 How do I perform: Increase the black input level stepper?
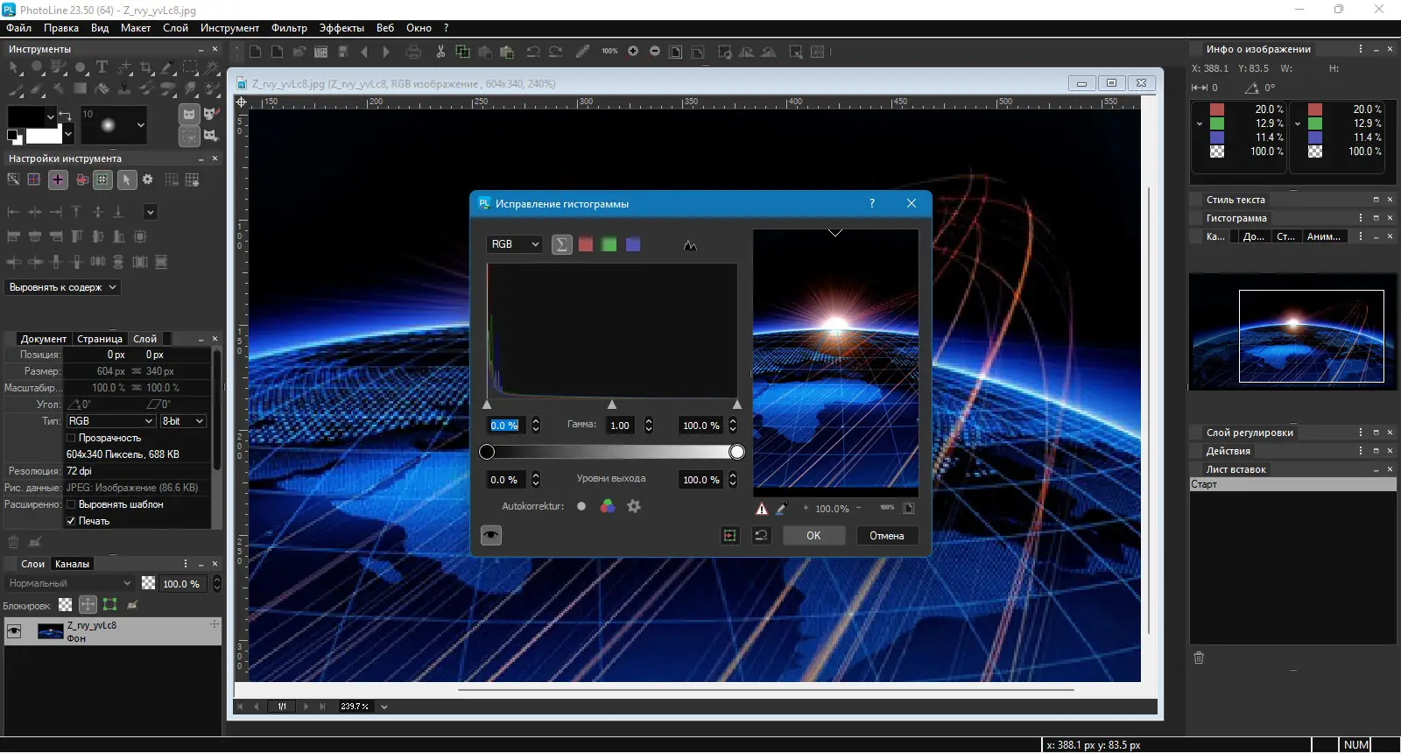pos(536,421)
